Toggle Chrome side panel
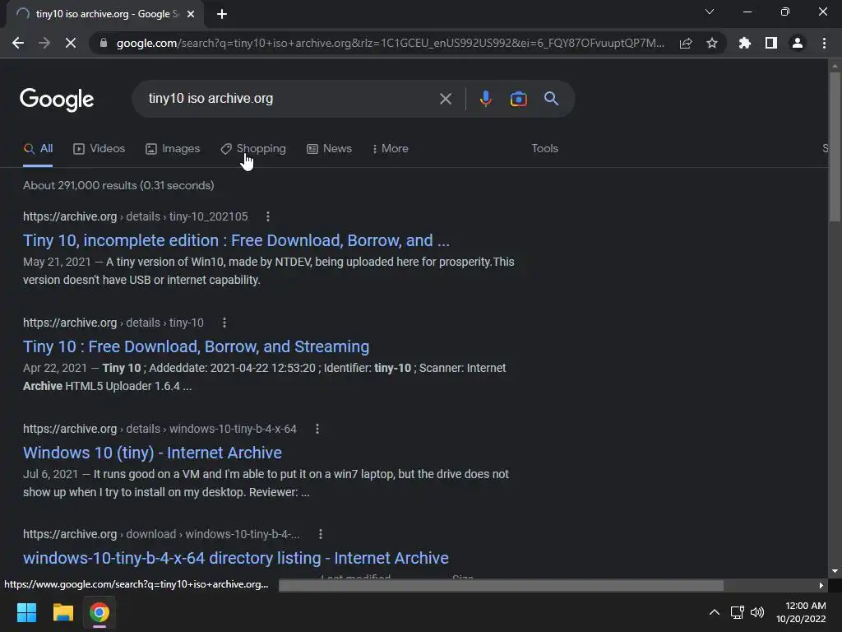Viewport: 842px width, 632px height. tap(771, 43)
